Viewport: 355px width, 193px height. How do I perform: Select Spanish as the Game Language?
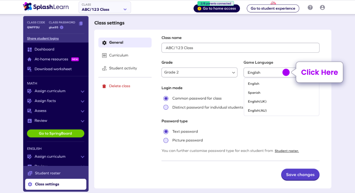(x=254, y=92)
